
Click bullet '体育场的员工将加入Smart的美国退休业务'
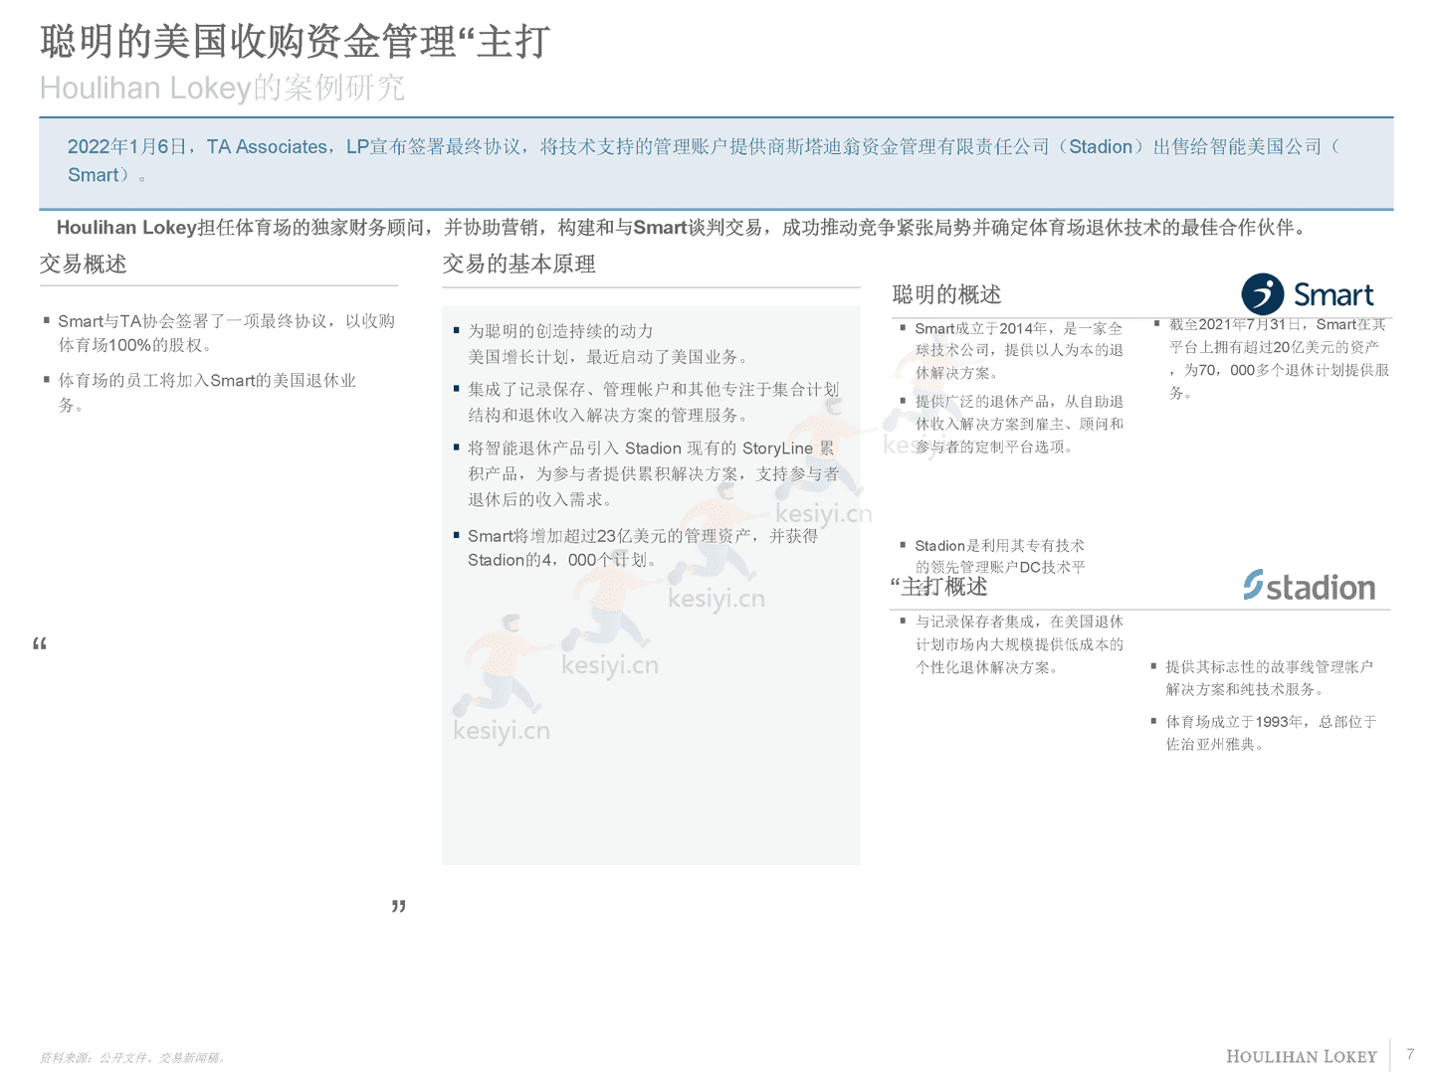(199, 392)
